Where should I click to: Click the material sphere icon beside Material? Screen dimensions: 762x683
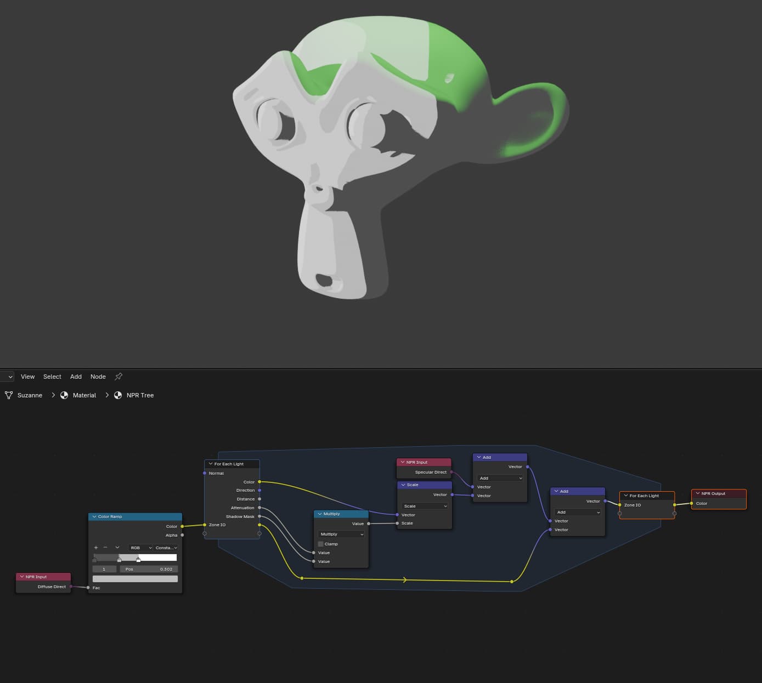[64, 395]
